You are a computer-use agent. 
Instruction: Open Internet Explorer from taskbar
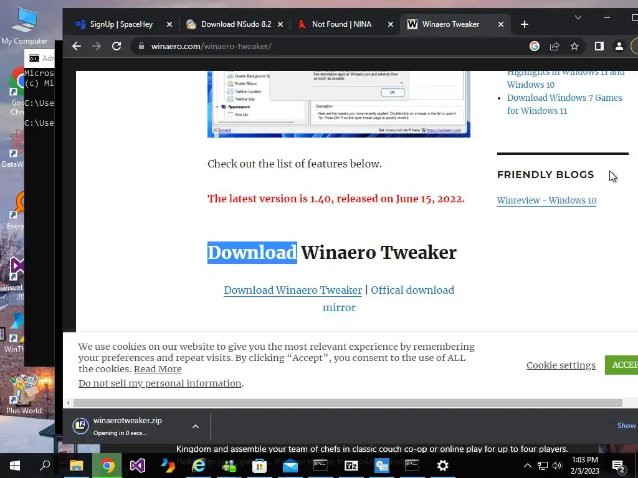point(199,466)
